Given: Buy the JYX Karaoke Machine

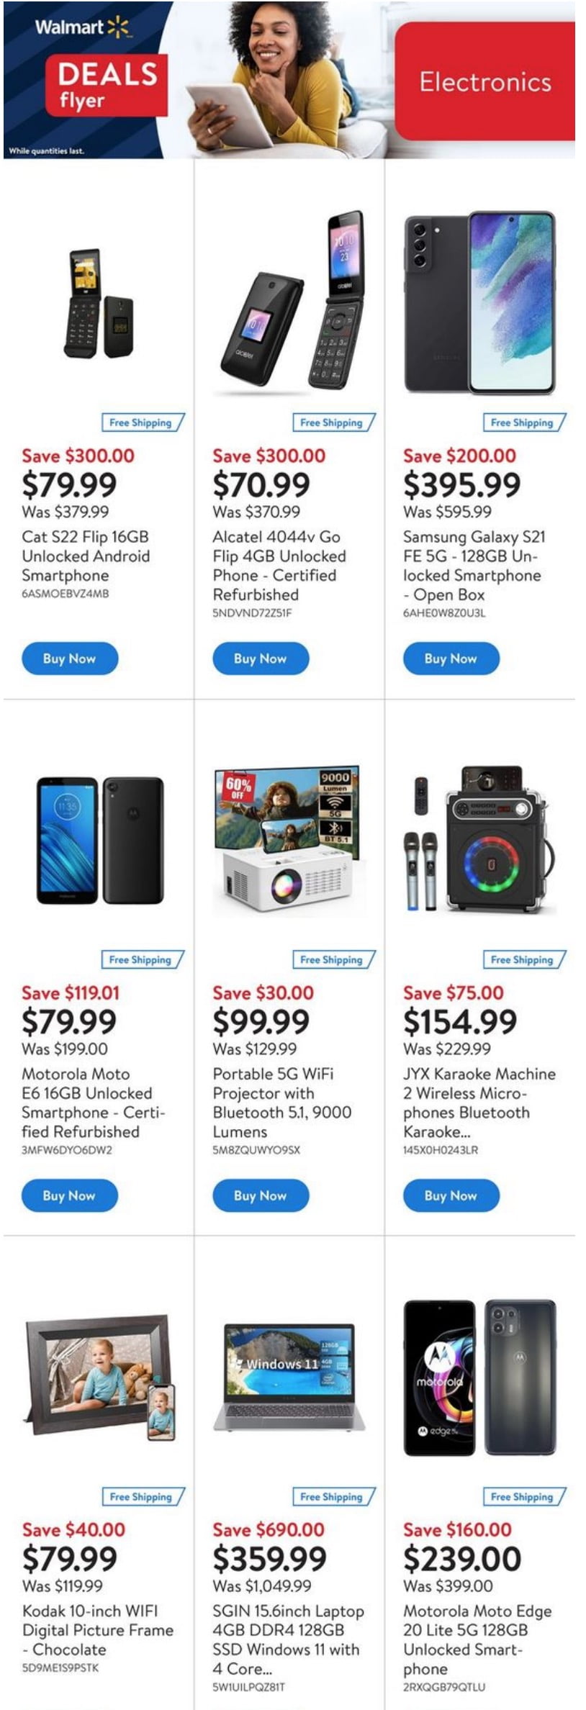Looking at the screenshot, I should 451,1195.
